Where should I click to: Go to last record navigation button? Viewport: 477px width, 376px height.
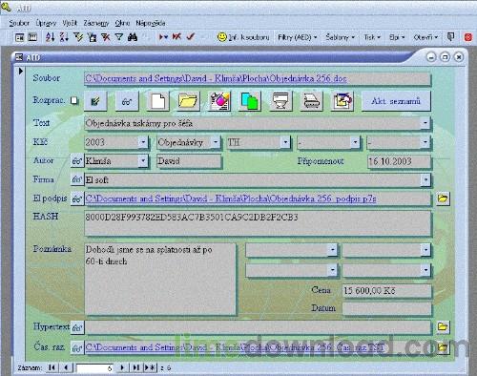136,367
